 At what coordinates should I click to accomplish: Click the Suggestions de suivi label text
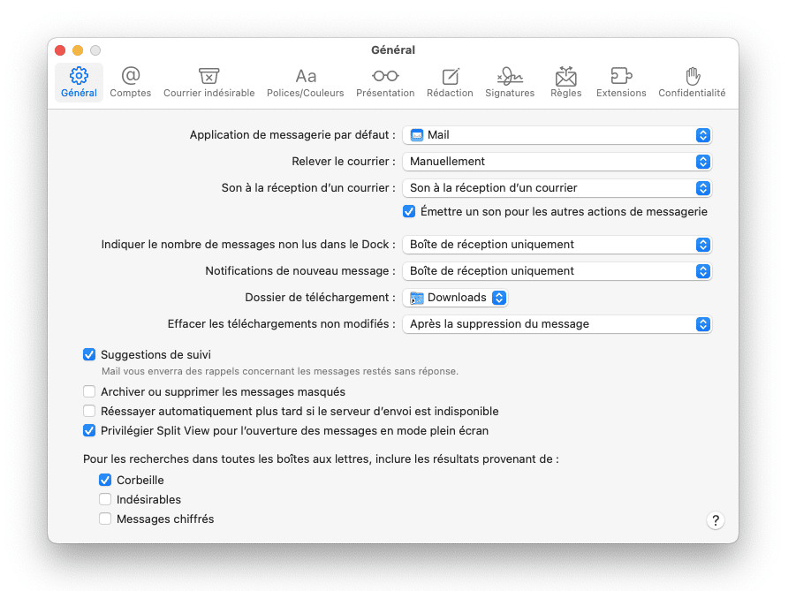point(155,354)
